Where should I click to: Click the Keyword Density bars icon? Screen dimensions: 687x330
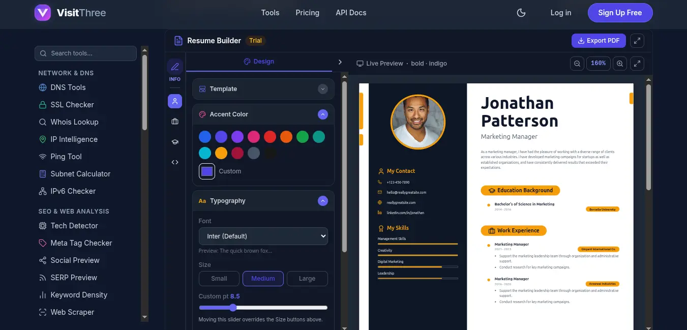(43, 295)
